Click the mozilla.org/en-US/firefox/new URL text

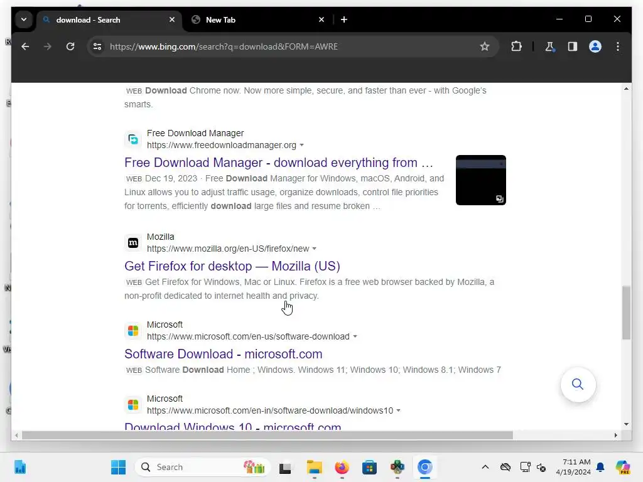click(x=228, y=249)
